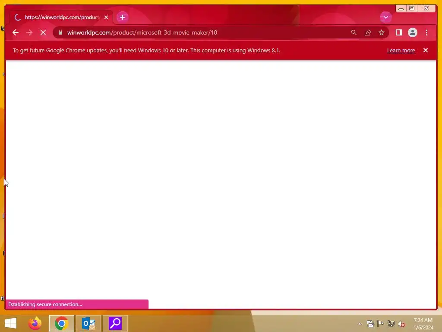Viewport: 442px width, 332px height.
Task: Click the tray icon left of the flag
Action: click(370, 323)
